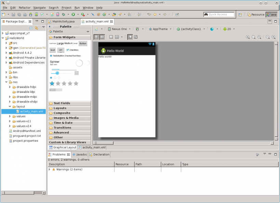Click the zoom-in magnifier in layout editor
This screenshot has height=203, width=280.
pyautogui.click(x=274, y=37)
